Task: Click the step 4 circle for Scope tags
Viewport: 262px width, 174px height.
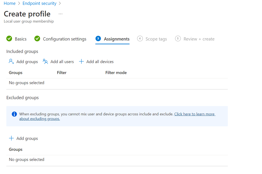Action: (x=140, y=39)
